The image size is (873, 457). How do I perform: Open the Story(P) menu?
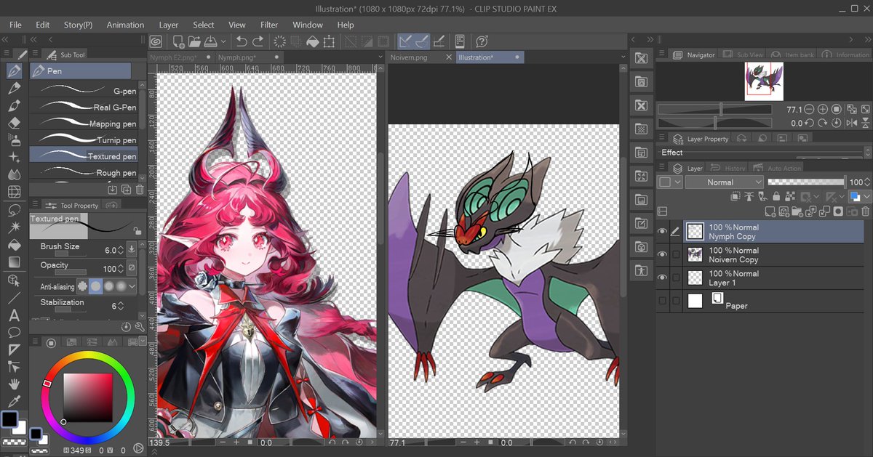tap(78, 25)
